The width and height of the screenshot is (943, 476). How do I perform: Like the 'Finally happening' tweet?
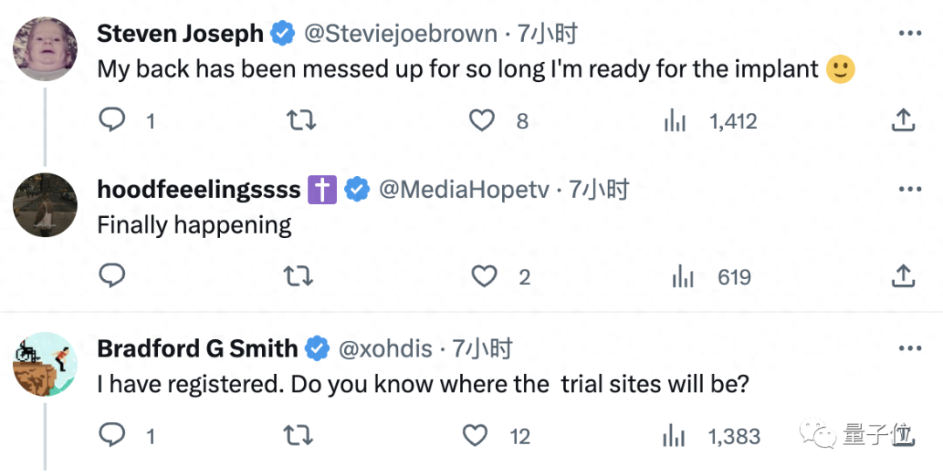[485, 276]
